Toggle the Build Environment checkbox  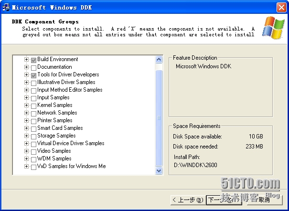coord(33,60)
